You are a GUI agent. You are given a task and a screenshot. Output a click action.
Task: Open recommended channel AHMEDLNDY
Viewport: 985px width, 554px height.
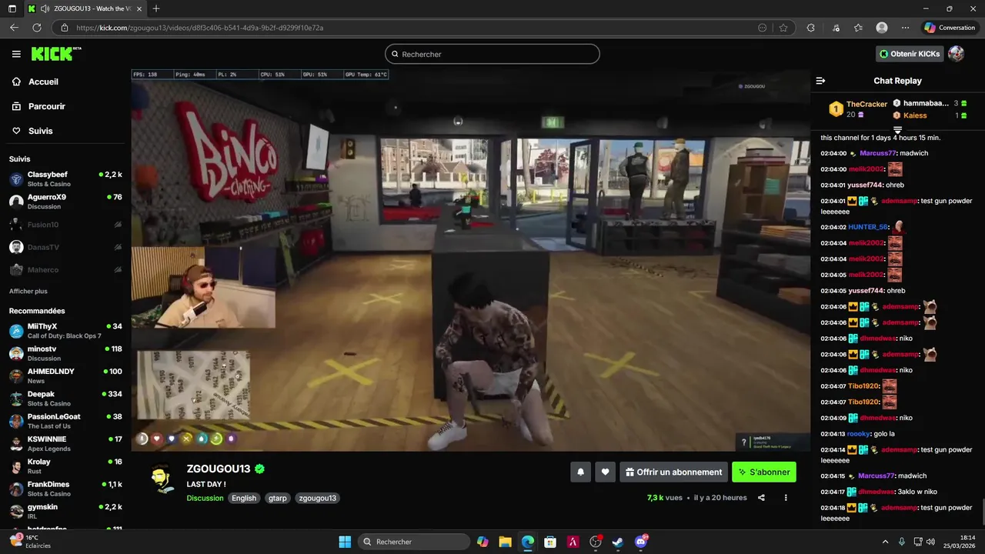point(65,375)
